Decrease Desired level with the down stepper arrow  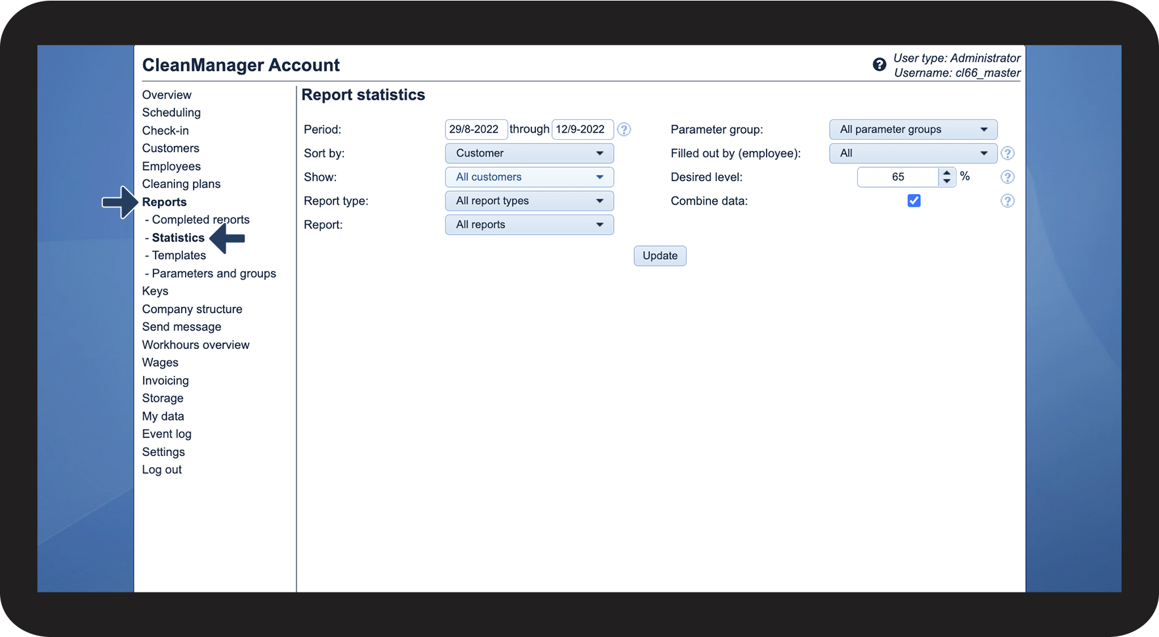coord(946,181)
